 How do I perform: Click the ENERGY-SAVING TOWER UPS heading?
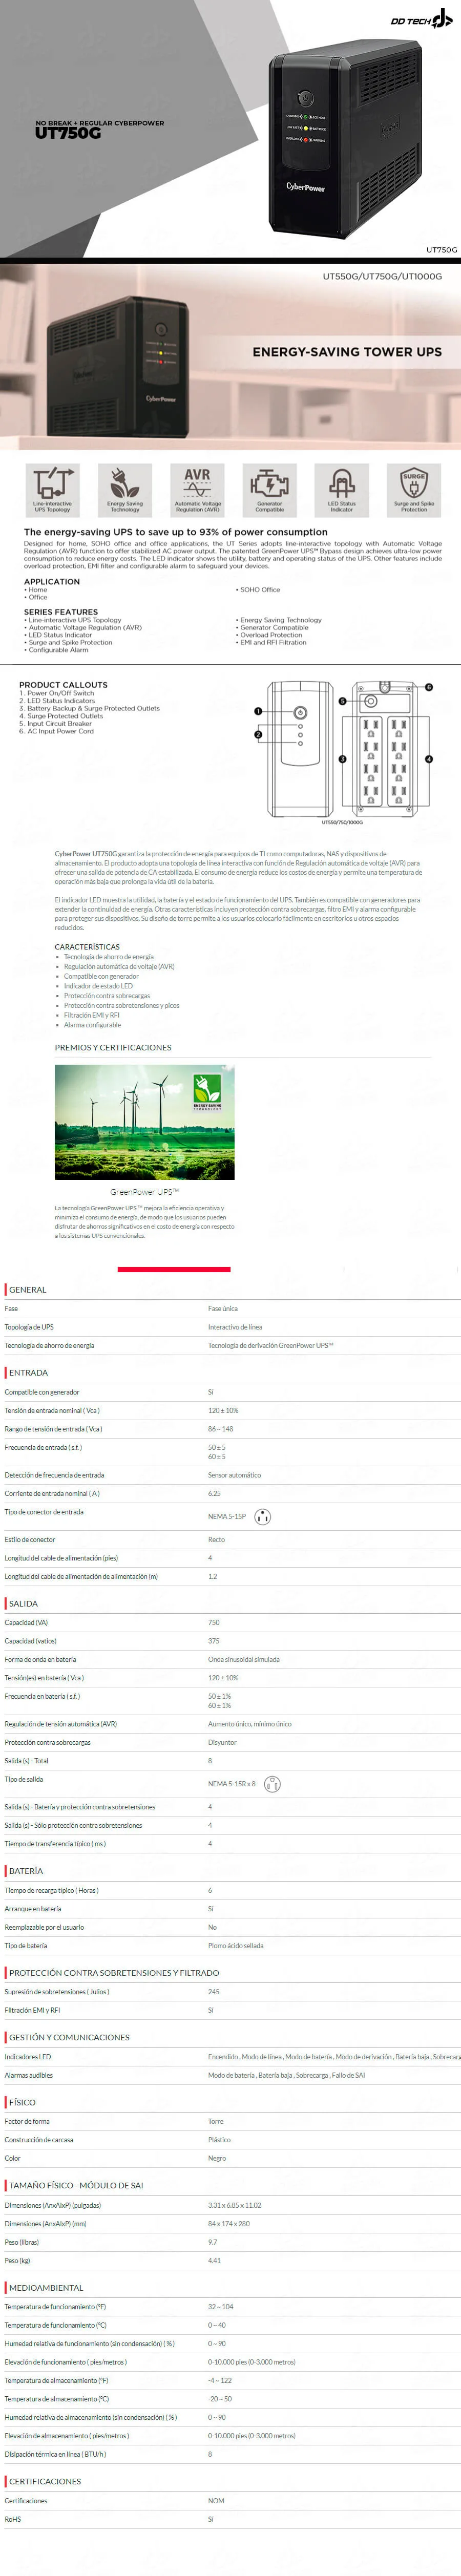[x=347, y=352]
